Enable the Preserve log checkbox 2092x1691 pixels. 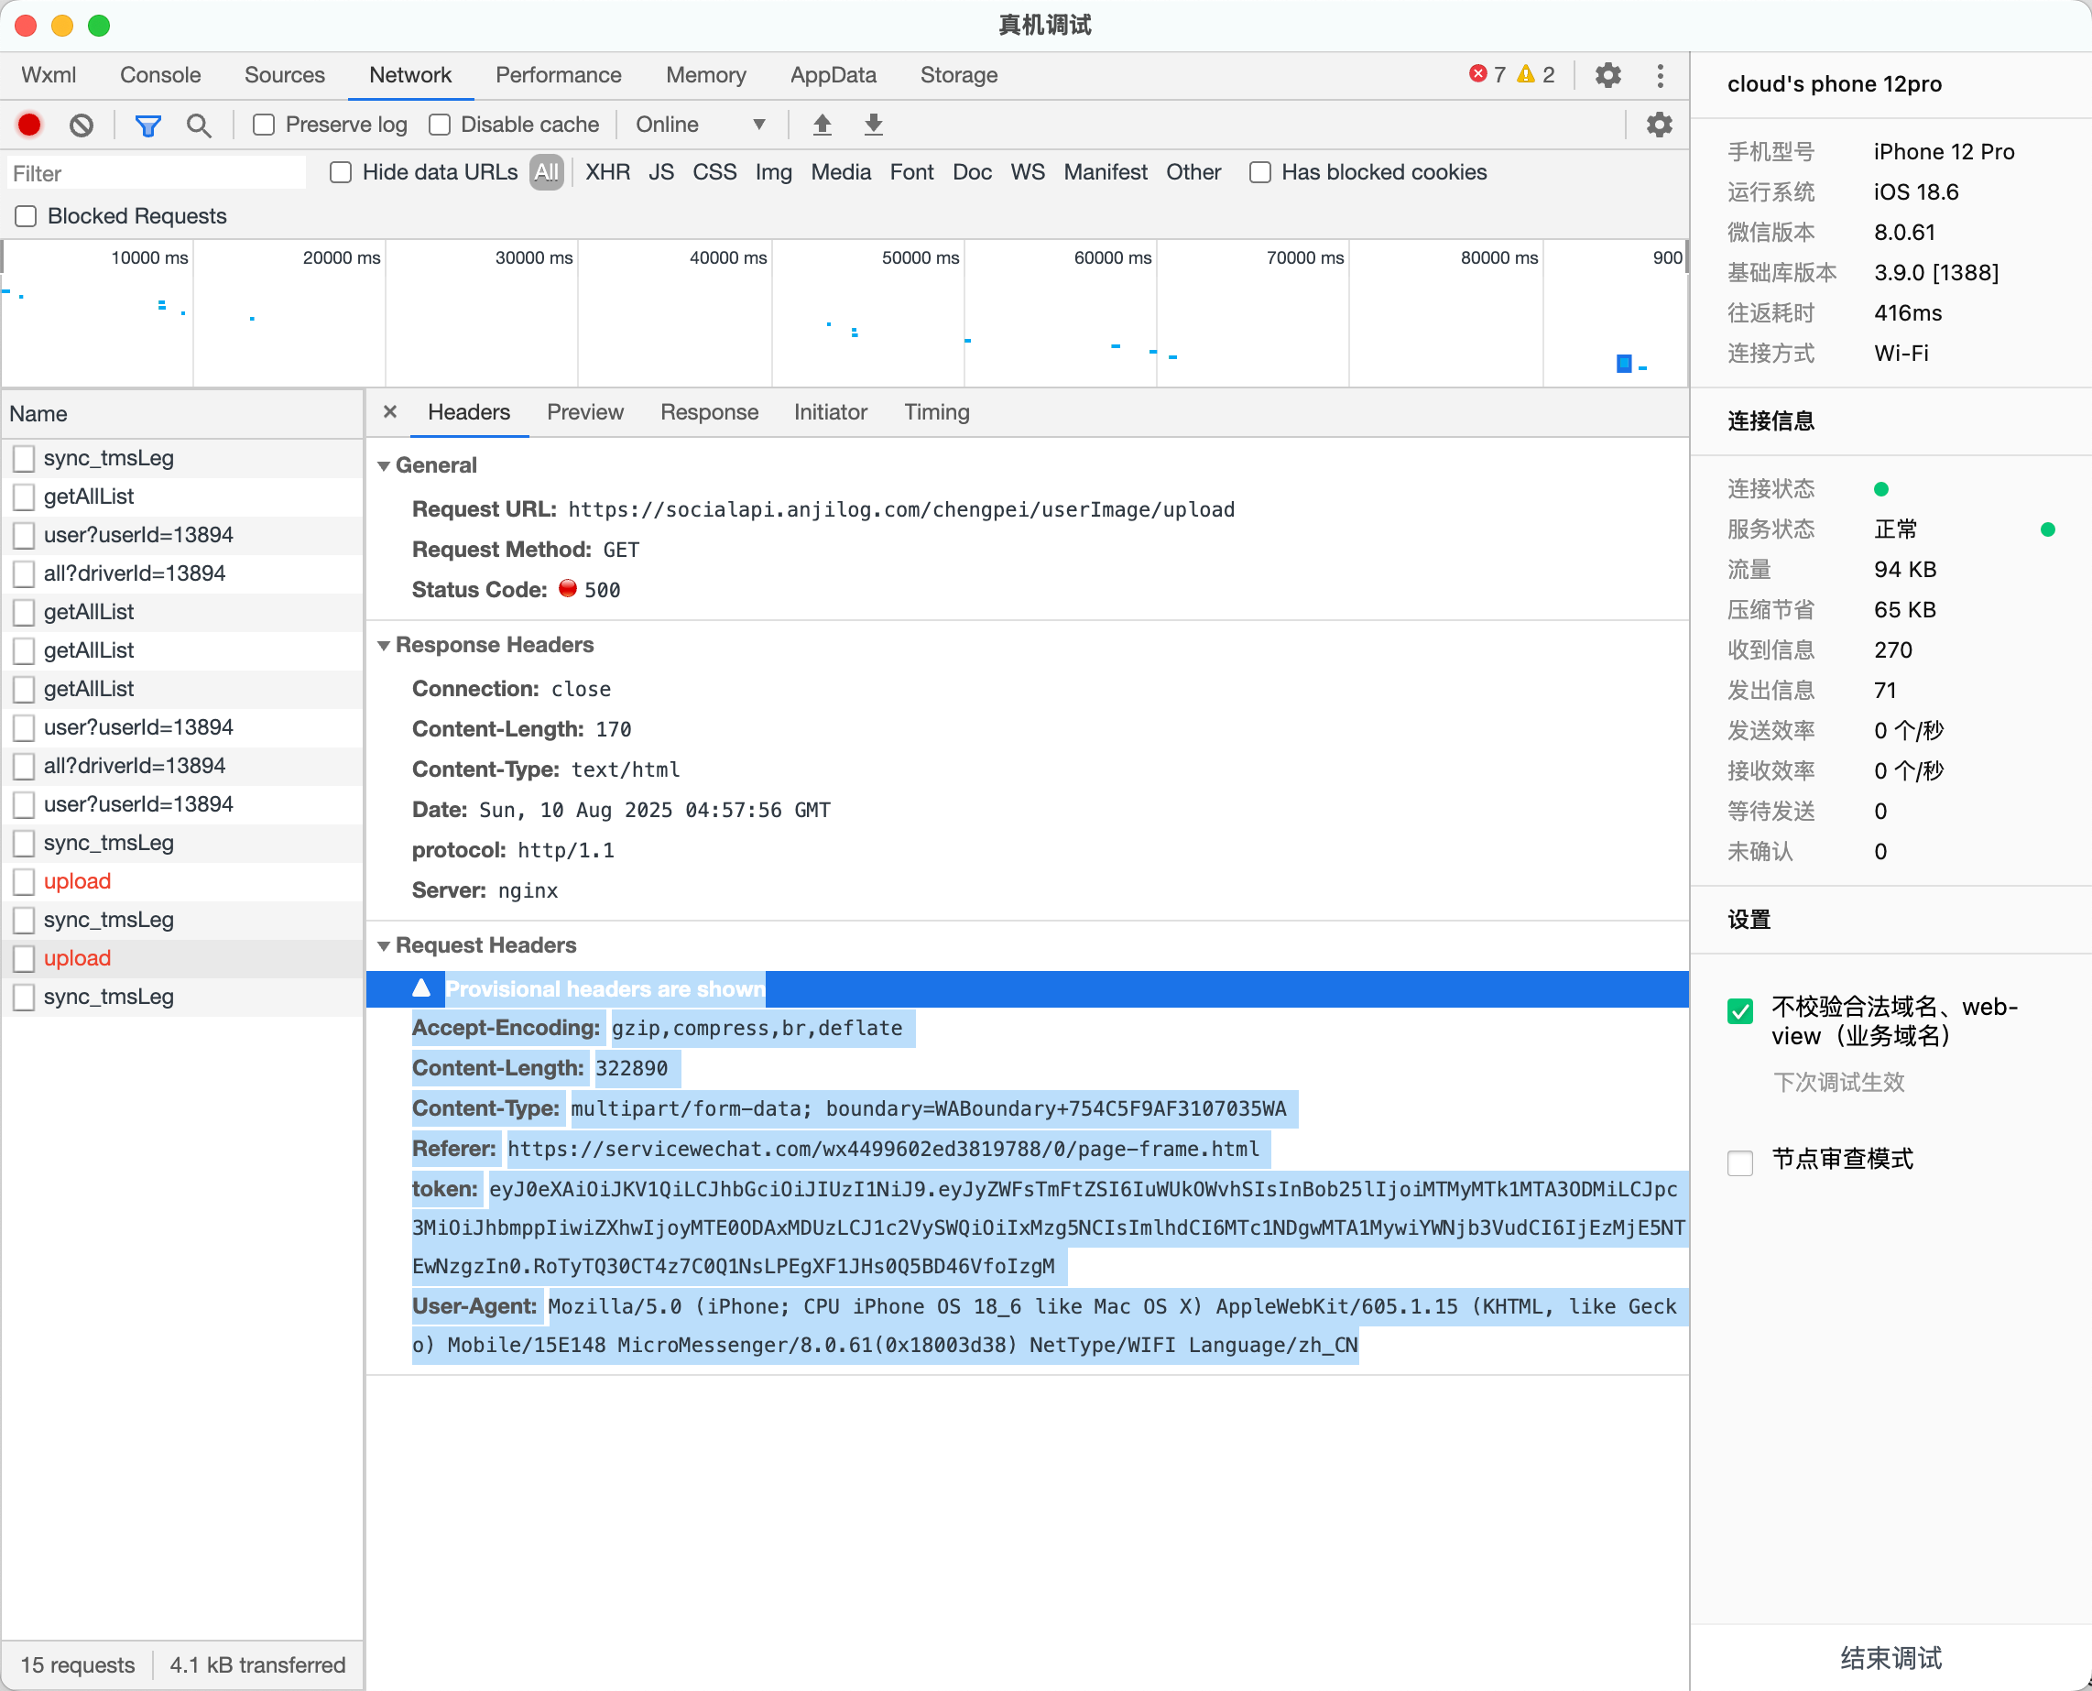264,125
